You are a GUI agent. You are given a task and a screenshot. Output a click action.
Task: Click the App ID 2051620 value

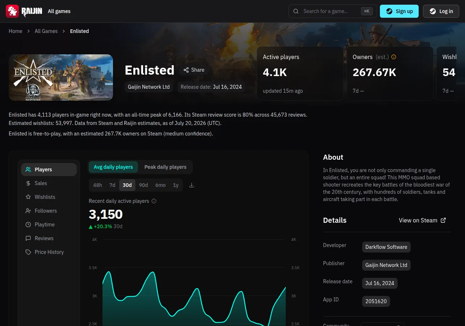(x=376, y=301)
